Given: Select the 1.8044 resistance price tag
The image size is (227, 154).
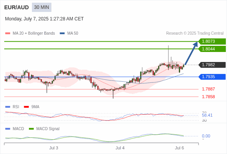Looking at the screenshot, I should point(212,49).
